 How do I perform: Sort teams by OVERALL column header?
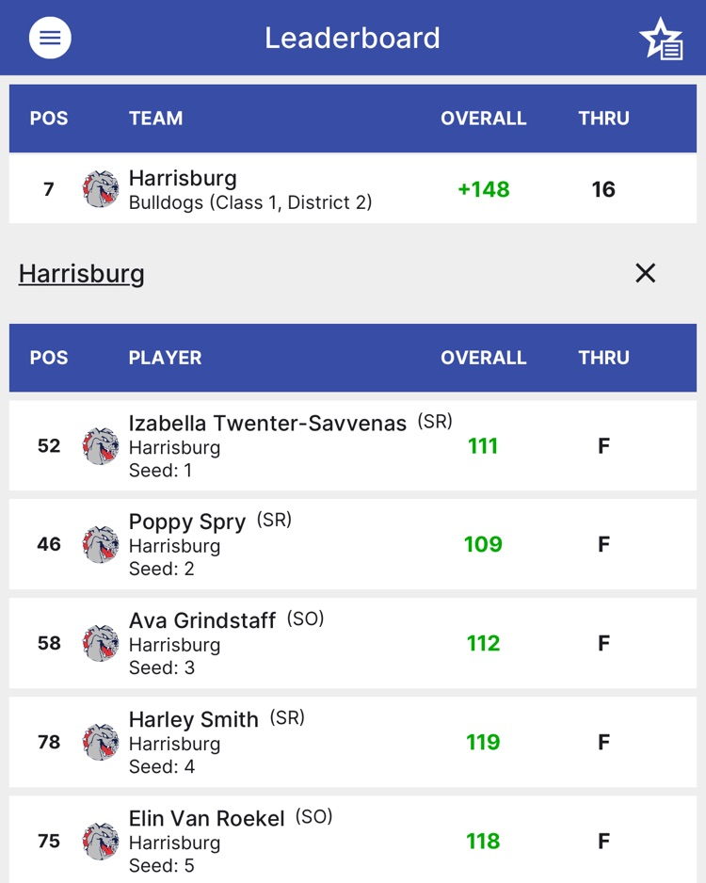[x=483, y=119]
